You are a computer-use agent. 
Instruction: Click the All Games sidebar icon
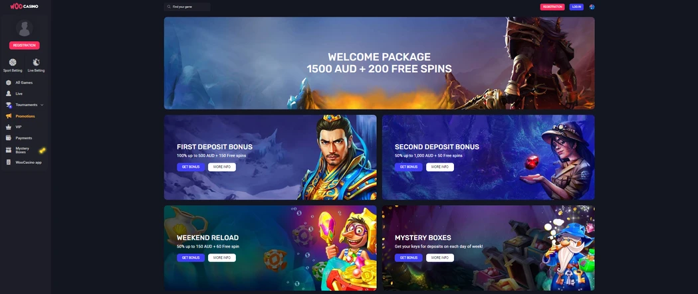(x=9, y=82)
